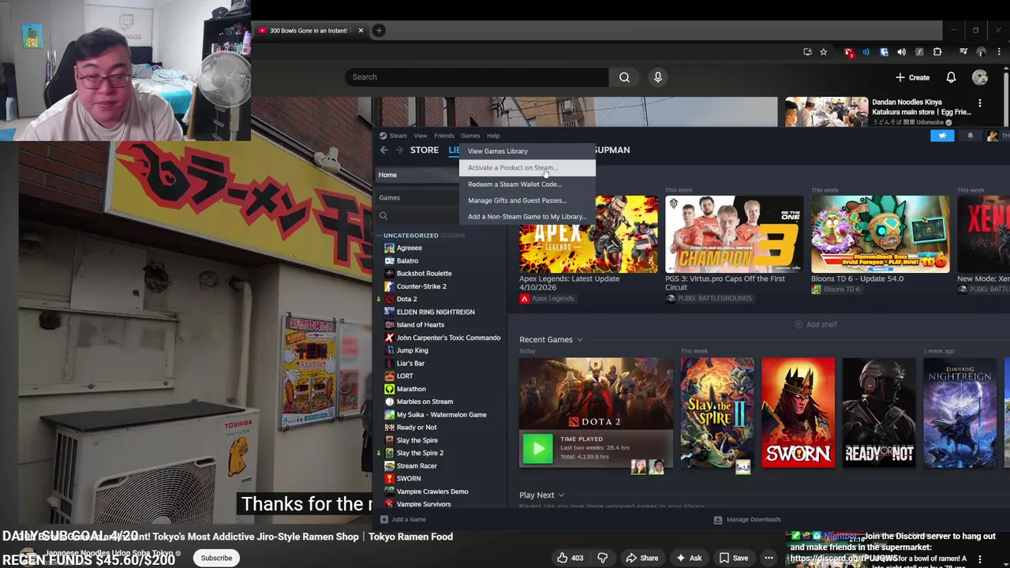Viewport: 1010px width, 568px height.
Task: Select ELDEN RING NIGHTREIGN in sidebar
Action: (x=436, y=312)
